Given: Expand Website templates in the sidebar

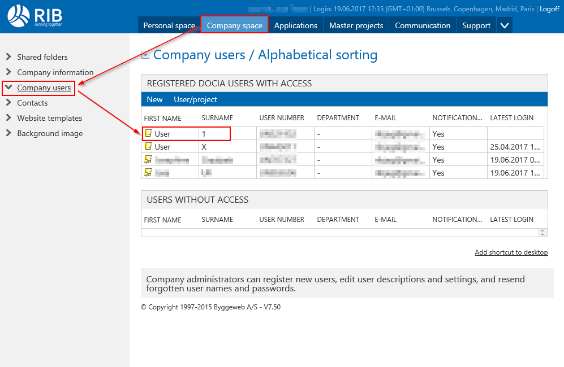Looking at the screenshot, I should (8, 118).
